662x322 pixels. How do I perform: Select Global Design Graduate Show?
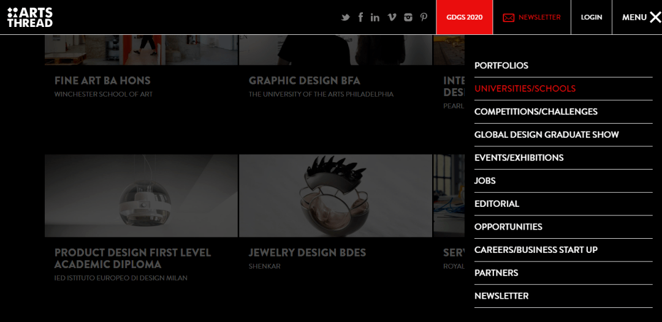point(546,135)
